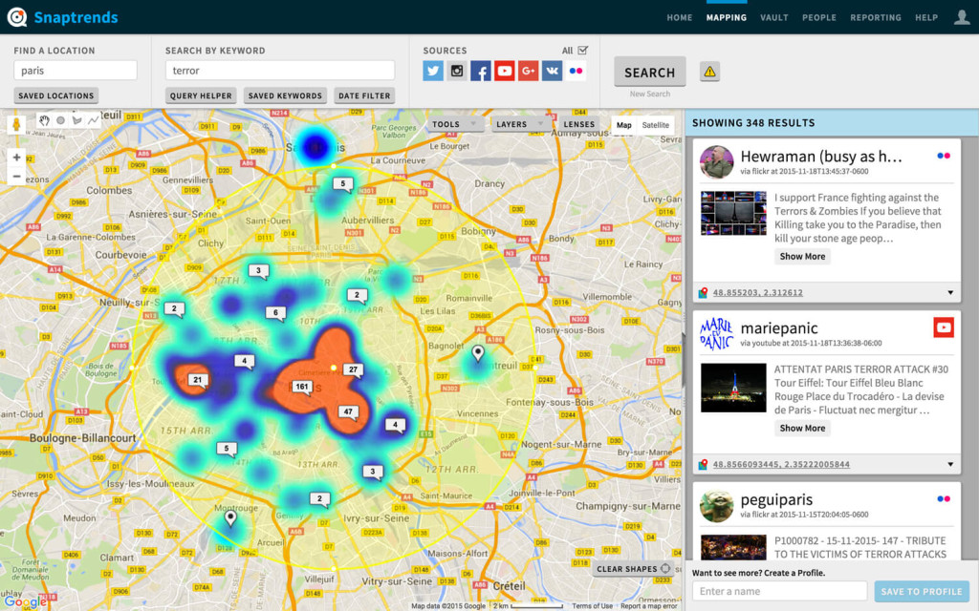Toggle the Facebook source icon
This screenshot has width=979, height=611.
click(x=481, y=71)
